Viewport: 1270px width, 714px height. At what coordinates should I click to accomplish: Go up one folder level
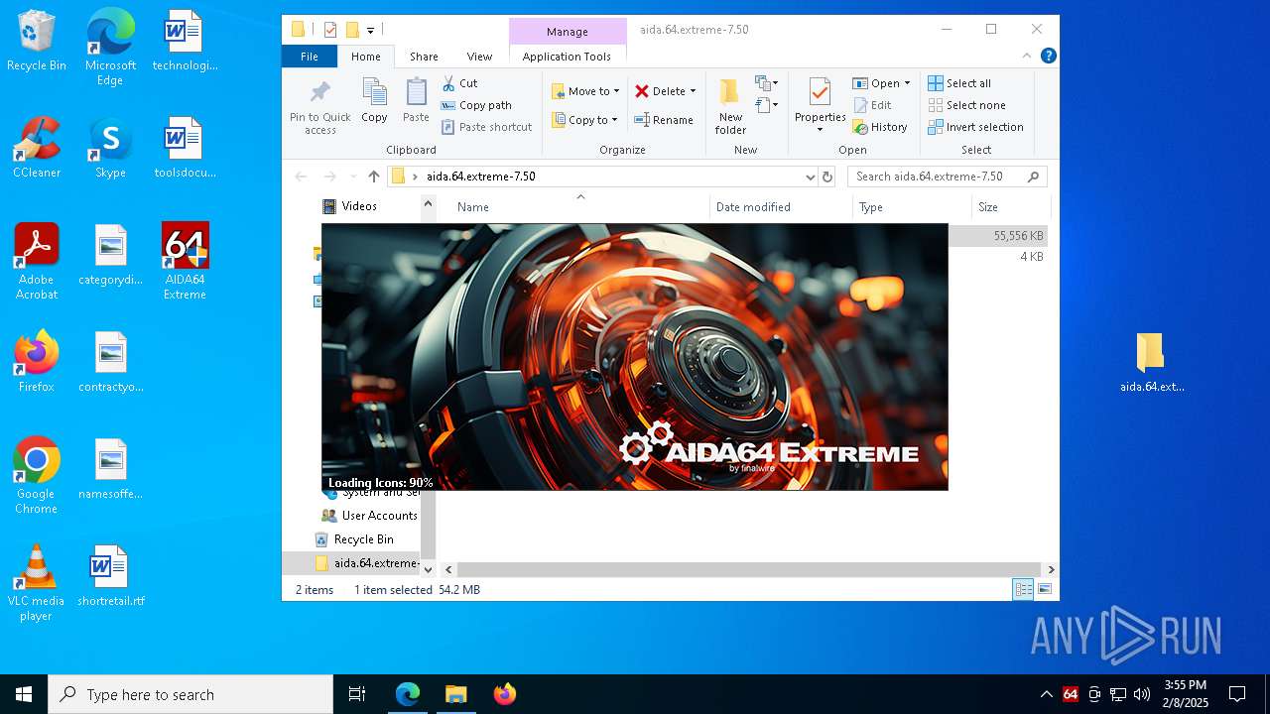click(x=374, y=177)
